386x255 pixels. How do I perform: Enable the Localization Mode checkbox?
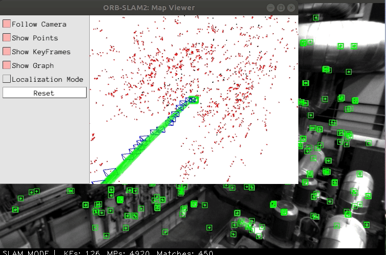pos(7,79)
